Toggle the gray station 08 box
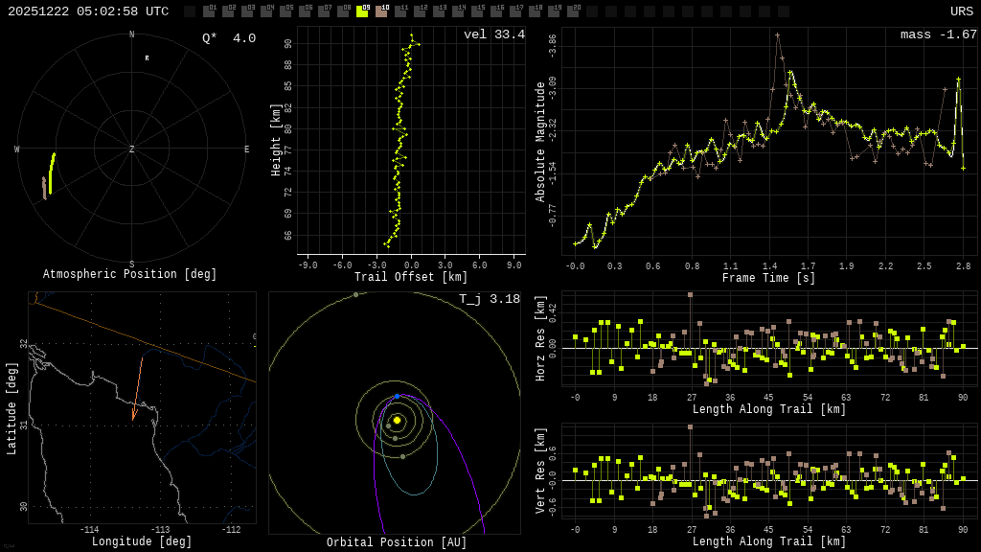The height and width of the screenshot is (552, 981). click(x=343, y=11)
